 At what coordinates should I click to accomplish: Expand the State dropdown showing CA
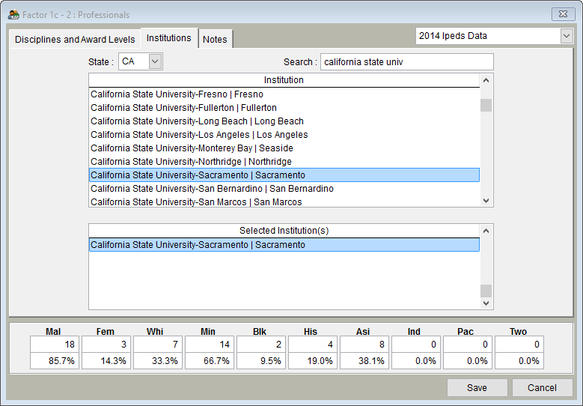[x=155, y=61]
